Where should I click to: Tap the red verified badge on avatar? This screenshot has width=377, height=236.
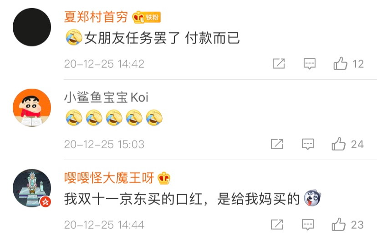click(x=46, y=201)
